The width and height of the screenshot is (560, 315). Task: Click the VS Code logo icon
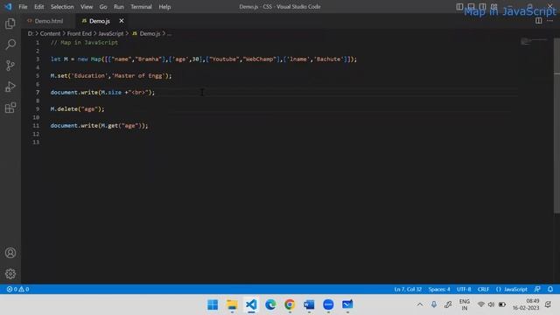click(8, 6)
